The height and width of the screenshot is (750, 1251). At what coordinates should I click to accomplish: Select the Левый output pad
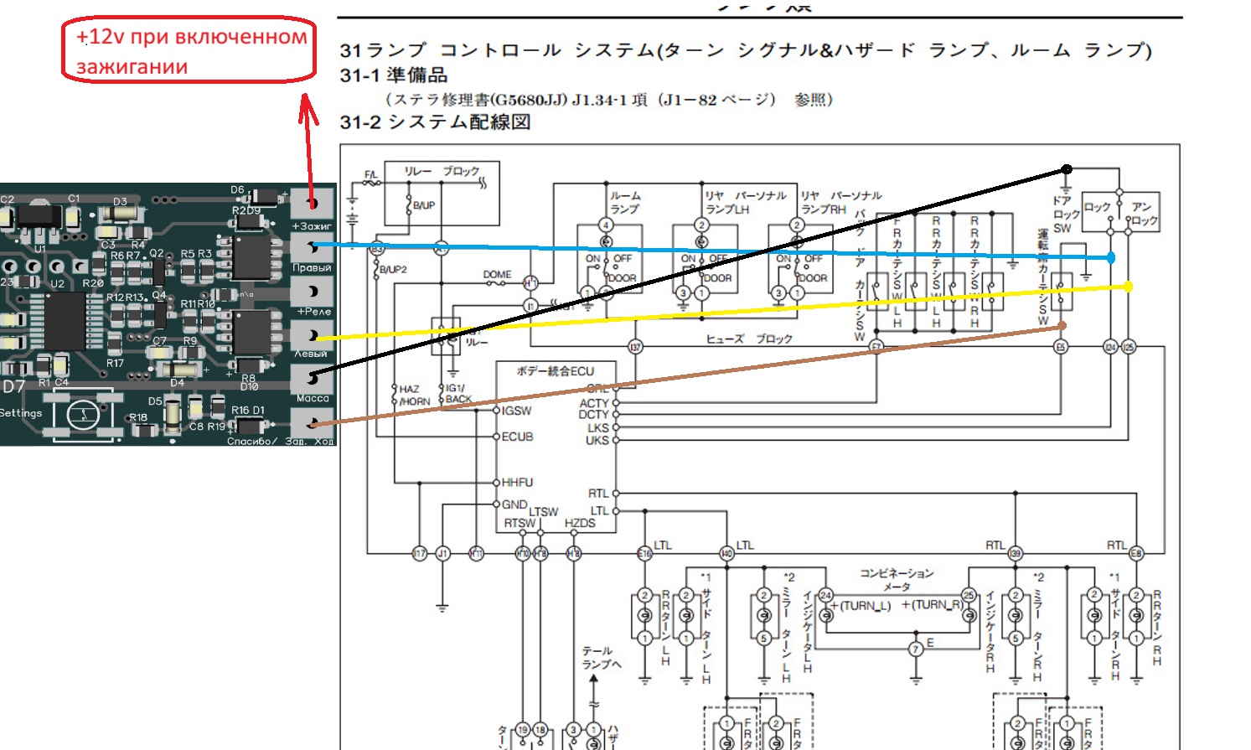312,334
